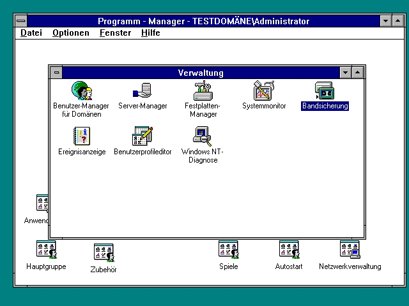The image size is (409, 306).
Task: Open the Programm-Manager control menu box
Action: coord(21,21)
